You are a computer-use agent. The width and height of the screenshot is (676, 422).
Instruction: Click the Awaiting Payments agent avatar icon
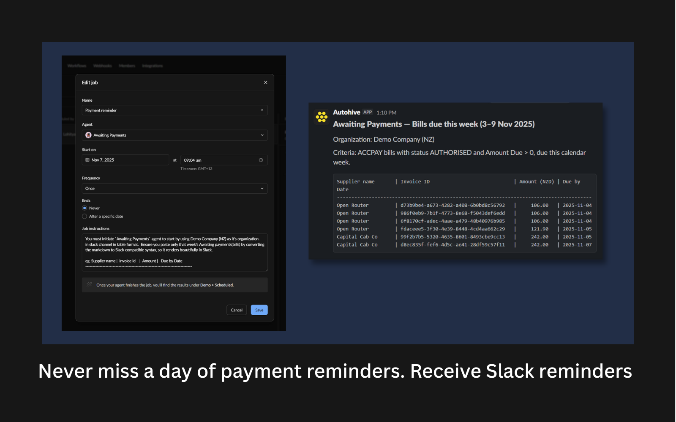pos(88,135)
